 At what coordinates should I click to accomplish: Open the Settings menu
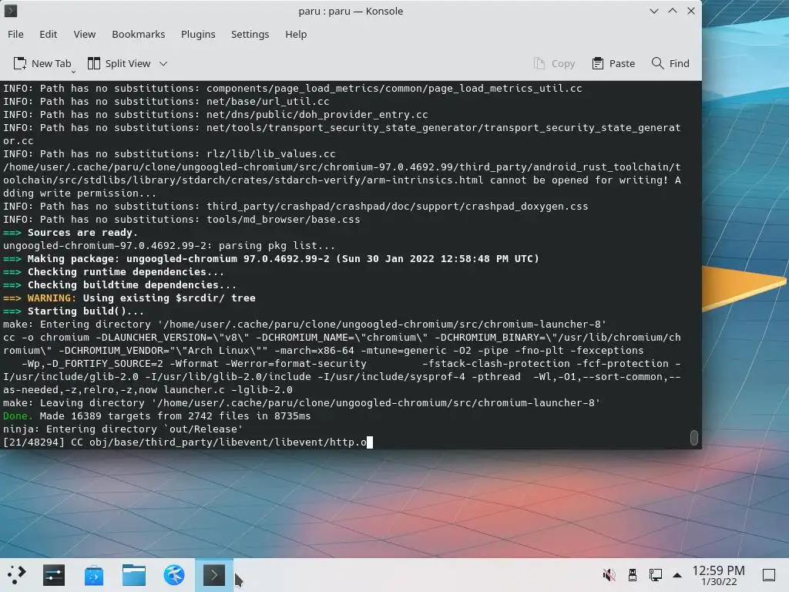coord(250,34)
